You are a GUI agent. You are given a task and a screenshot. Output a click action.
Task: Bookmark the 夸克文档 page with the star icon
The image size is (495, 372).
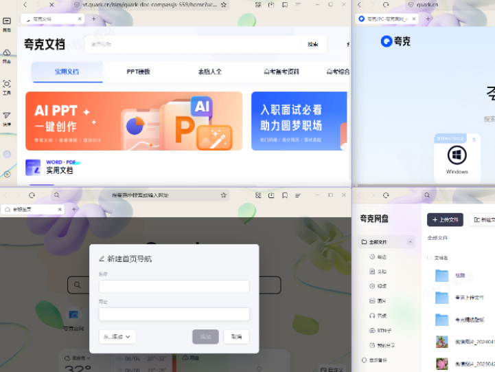pyautogui.click(x=224, y=5)
